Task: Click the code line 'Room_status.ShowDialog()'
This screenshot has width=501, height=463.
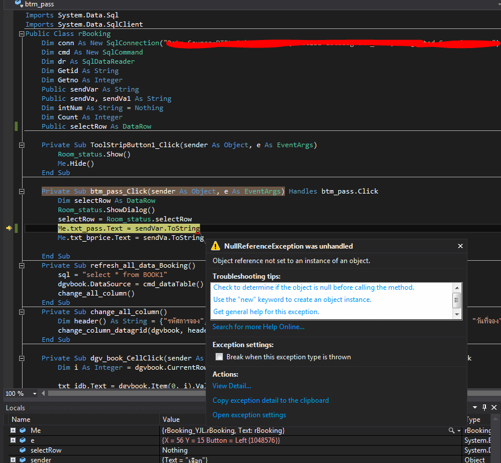Action: click(107, 210)
